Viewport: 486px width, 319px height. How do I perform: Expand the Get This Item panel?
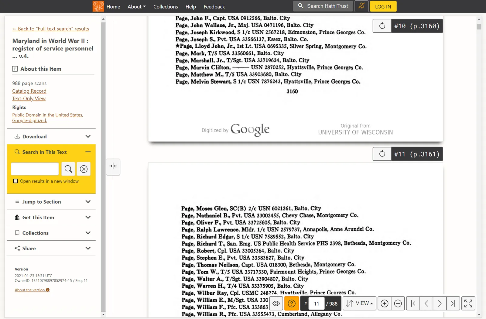click(x=51, y=218)
